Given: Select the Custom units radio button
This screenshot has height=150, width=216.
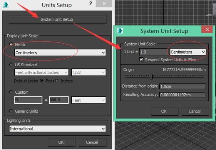Looking at the screenshot, I should point(11,92).
